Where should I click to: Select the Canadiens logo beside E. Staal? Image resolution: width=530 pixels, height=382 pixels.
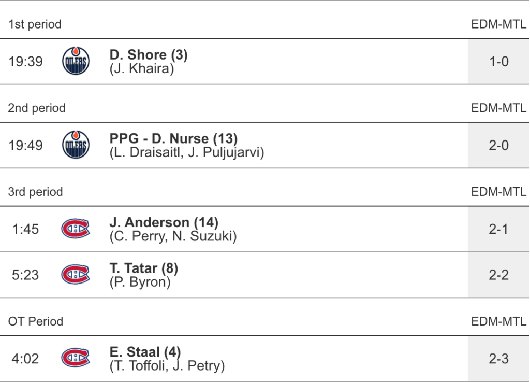(76, 358)
